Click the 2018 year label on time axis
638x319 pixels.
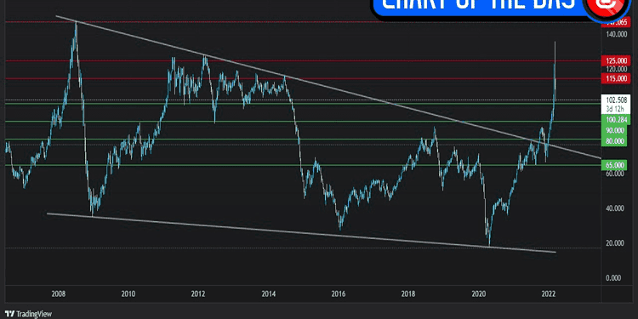point(408,293)
